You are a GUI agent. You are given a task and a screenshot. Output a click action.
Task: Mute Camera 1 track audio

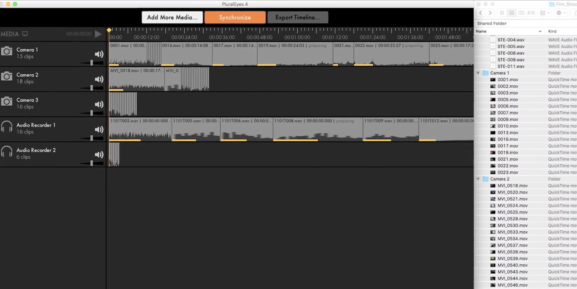click(x=99, y=54)
